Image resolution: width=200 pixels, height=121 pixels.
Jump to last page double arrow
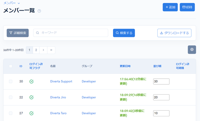(x=51, y=50)
